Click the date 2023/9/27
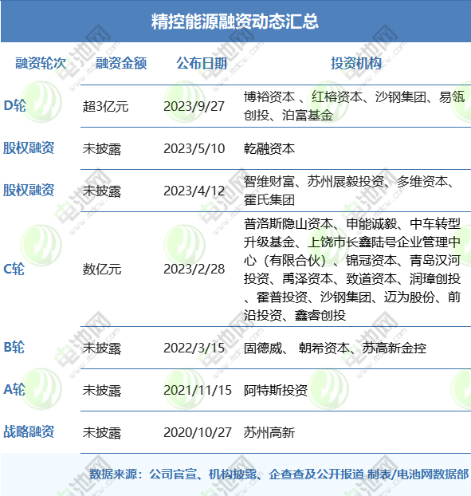 (x=194, y=107)
